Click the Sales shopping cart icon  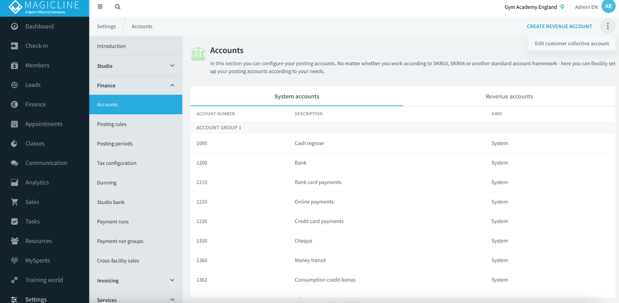pos(14,202)
